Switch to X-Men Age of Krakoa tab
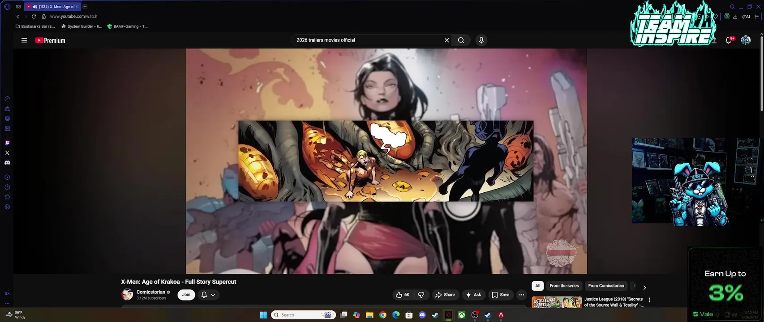 pos(53,7)
